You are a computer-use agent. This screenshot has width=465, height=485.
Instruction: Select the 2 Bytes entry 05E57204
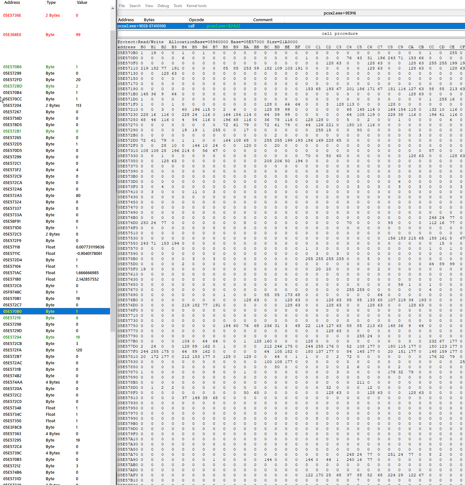click(12, 106)
